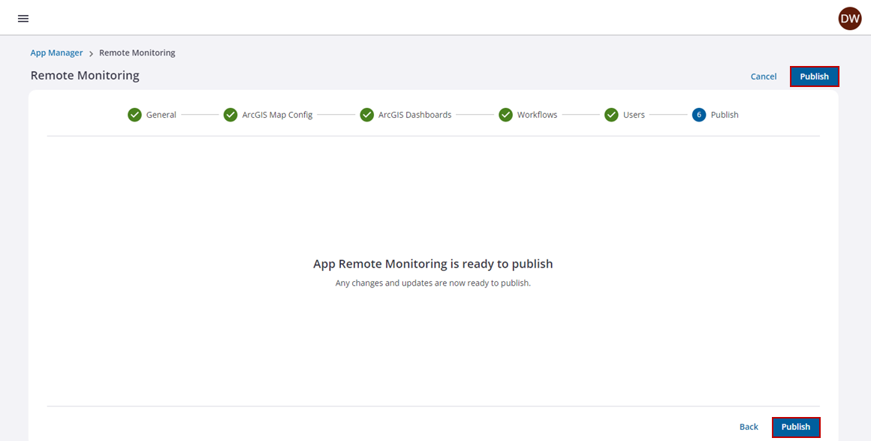Jump to ArcGIS Map Config step label
The width and height of the screenshot is (871, 441).
(x=277, y=115)
